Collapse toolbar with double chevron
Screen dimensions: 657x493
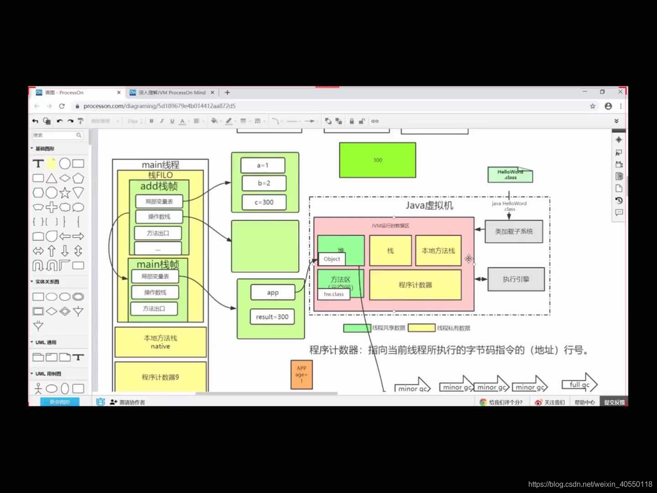click(x=616, y=121)
